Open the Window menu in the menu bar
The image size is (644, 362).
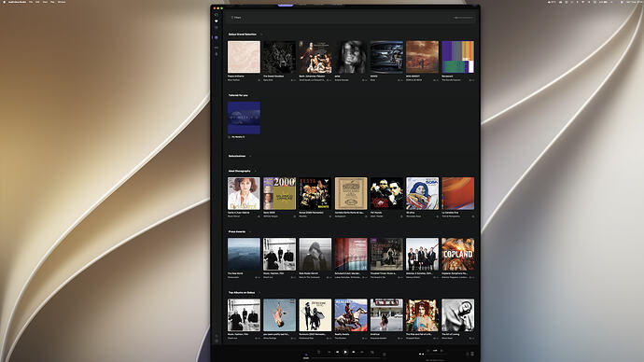click(x=62, y=2)
